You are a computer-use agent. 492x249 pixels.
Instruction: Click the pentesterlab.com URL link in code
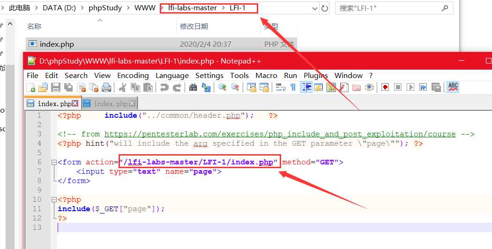[x=280, y=134]
